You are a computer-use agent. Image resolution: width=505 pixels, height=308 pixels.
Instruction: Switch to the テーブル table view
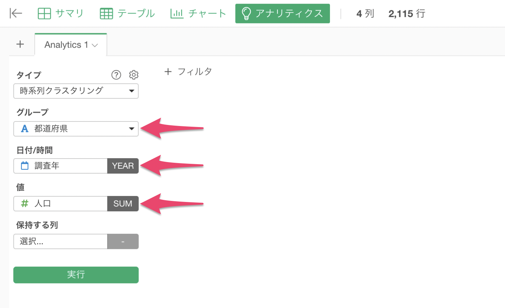coord(127,14)
